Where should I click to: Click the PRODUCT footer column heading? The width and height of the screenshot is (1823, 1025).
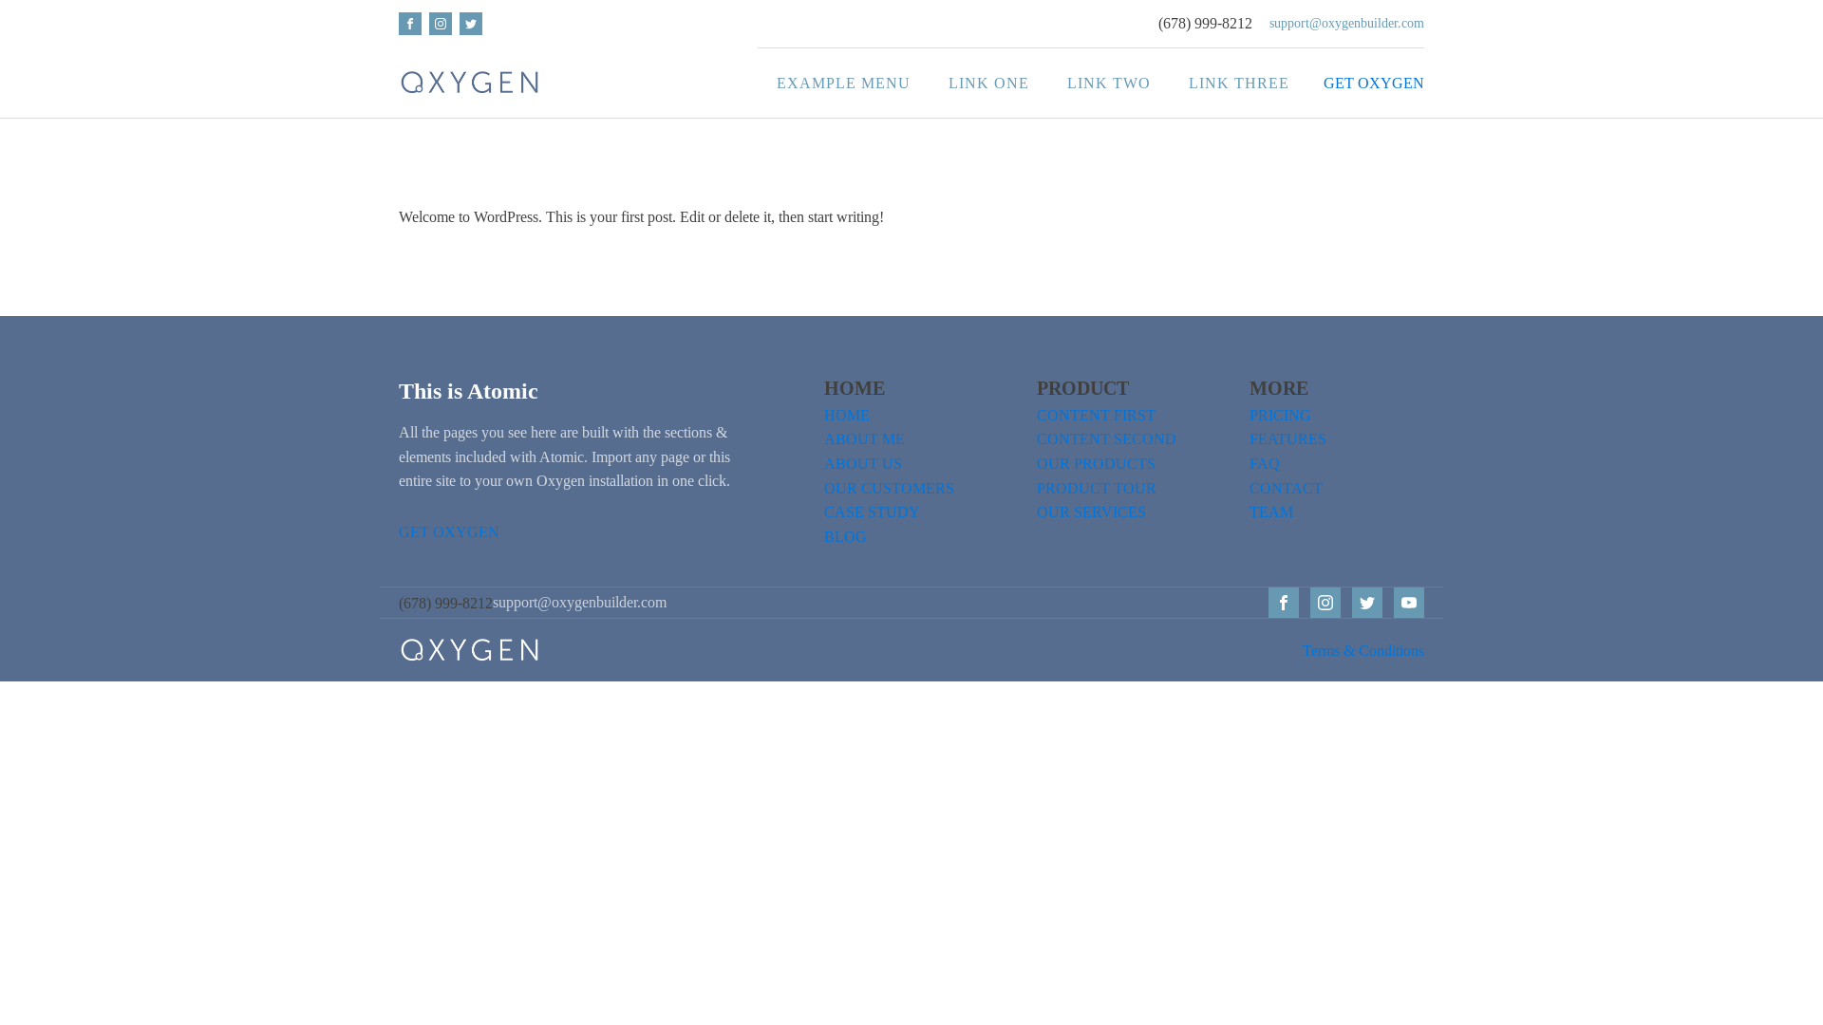tap(1082, 388)
